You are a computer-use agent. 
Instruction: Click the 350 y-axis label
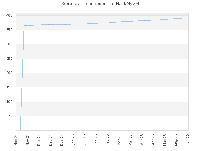(x=9, y=30)
